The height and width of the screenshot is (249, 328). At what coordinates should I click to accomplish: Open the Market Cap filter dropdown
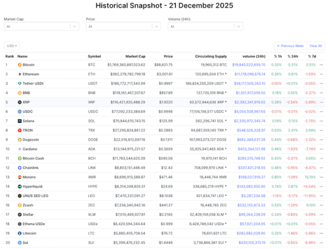pos(40,26)
